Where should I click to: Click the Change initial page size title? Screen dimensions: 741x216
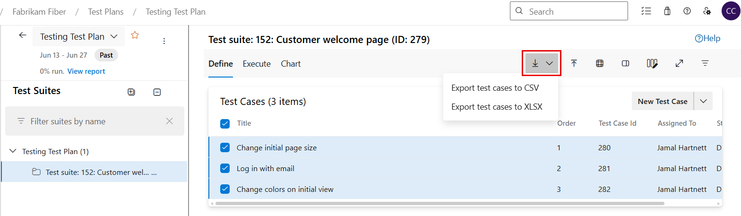276,147
